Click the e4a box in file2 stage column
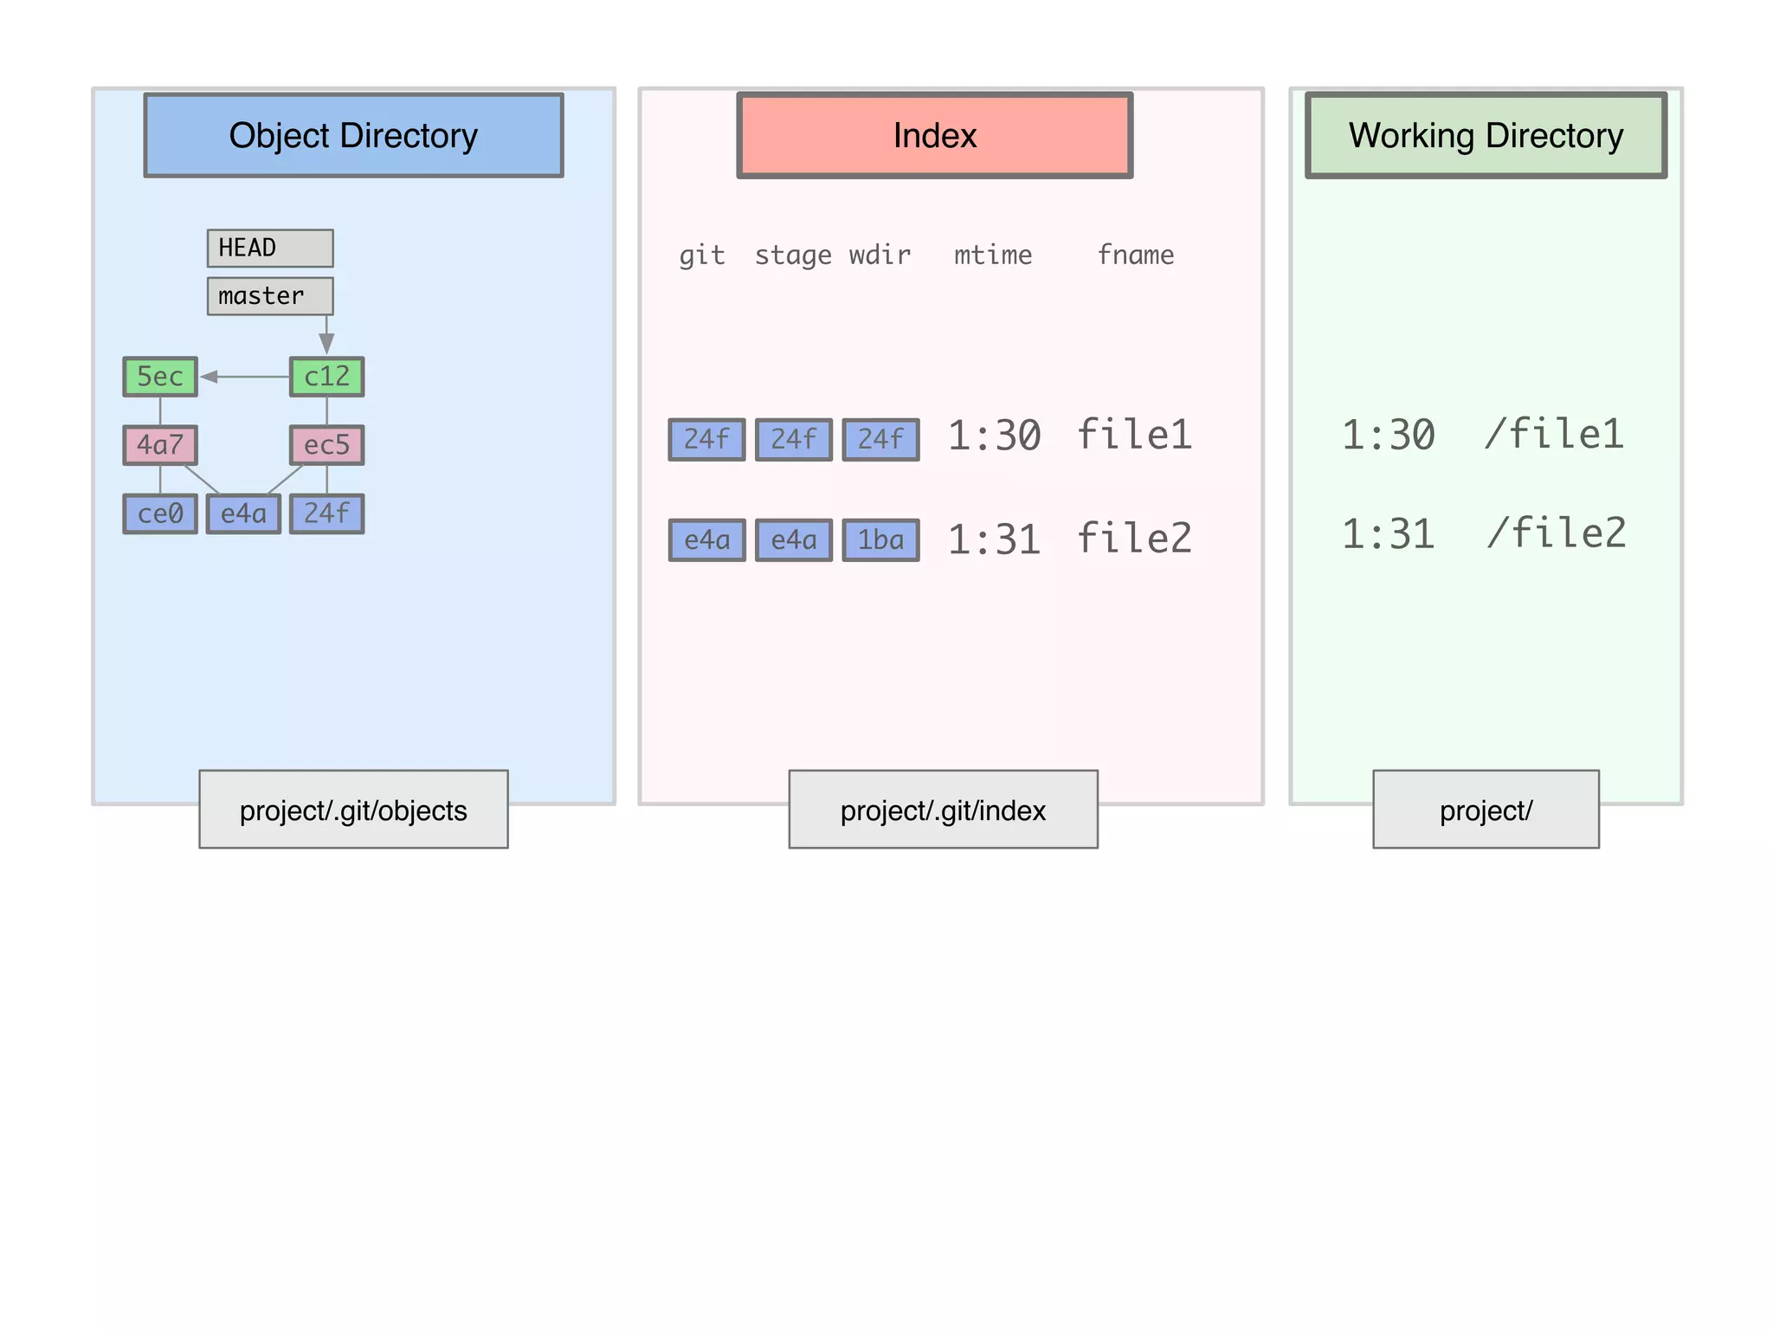Image resolution: width=1773 pixels, height=1330 pixels. click(793, 540)
